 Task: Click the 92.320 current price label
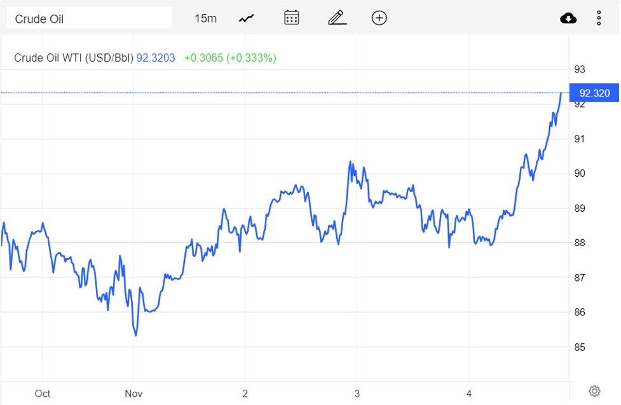(594, 93)
